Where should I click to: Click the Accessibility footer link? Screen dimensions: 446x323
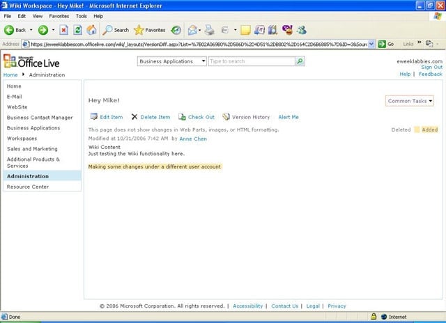click(248, 306)
